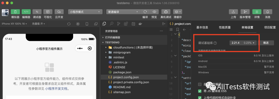Select the project.config editor tab

180,24
